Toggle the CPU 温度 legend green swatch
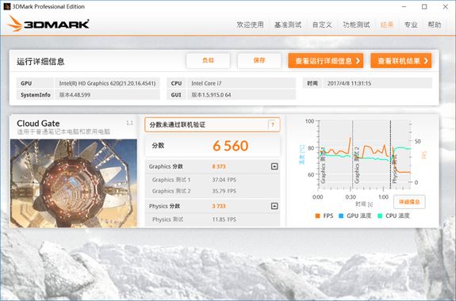The height and width of the screenshot is (301, 456). [x=380, y=216]
